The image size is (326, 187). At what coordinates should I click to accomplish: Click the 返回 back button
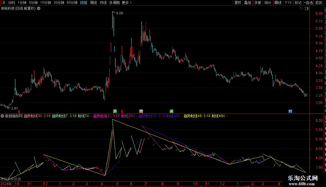pyautogui.click(x=319, y=3)
